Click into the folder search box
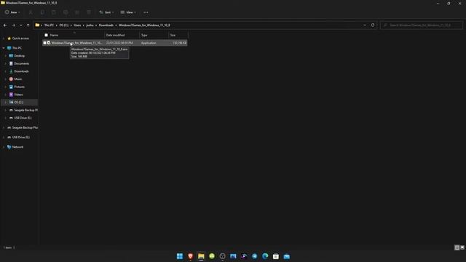Viewport: 466px width, 262px height. coord(421,25)
